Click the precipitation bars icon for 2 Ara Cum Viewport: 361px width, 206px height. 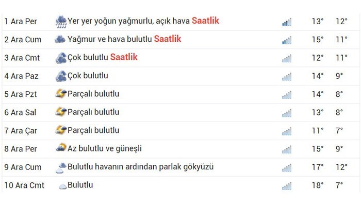tap(287, 40)
